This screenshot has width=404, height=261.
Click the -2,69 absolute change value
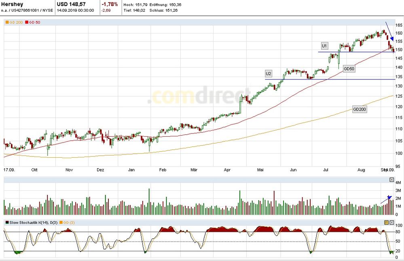point(106,10)
